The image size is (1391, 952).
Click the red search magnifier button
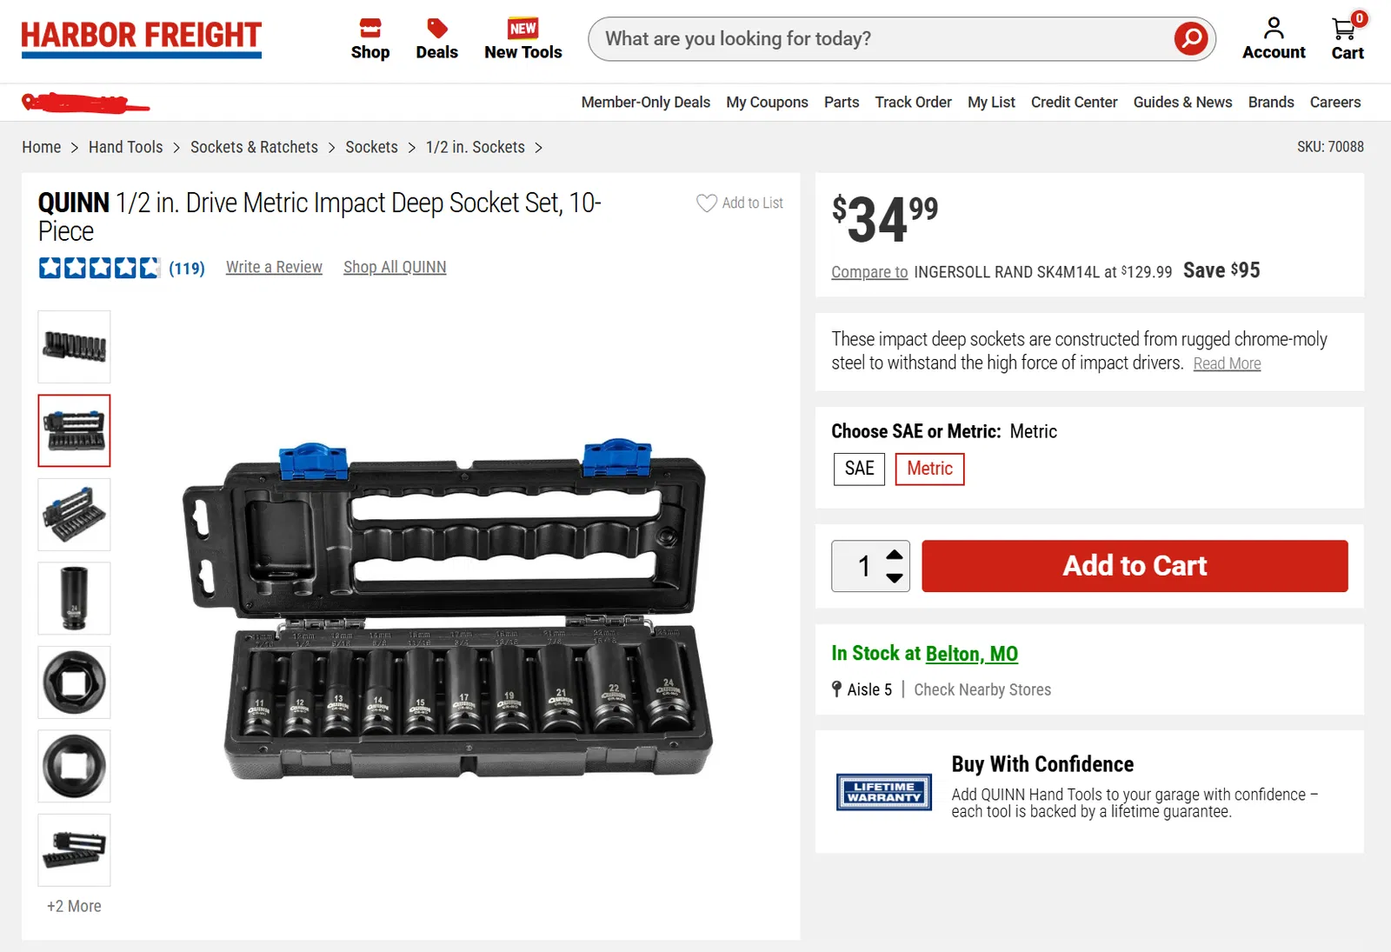tap(1190, 39)
